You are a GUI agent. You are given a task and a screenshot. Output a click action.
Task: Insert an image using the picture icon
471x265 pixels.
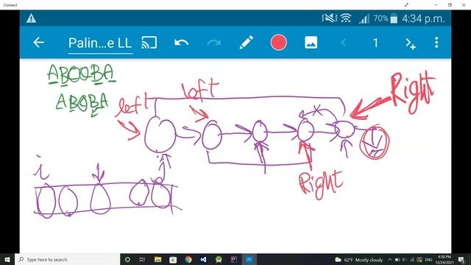[x=311, y=43]
